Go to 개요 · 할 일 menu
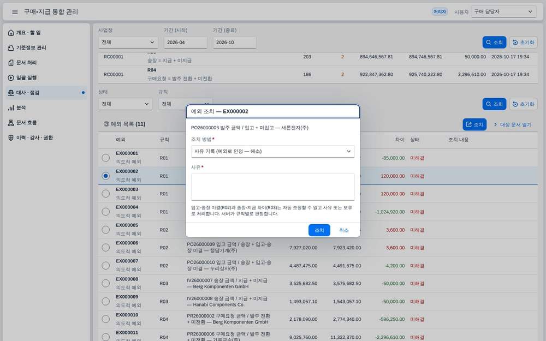546x341 pixels. pyautogui.click(x=45, y=33)
